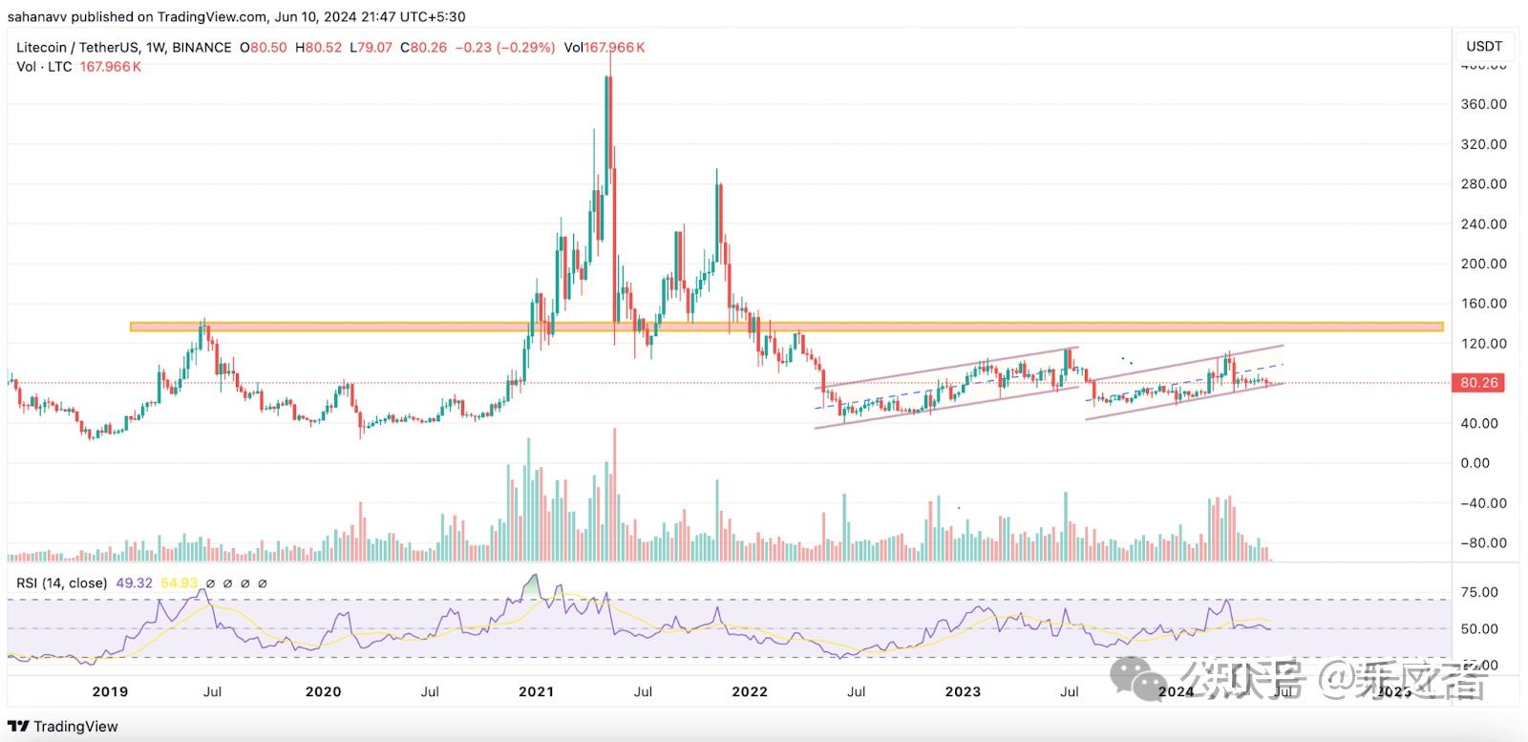Screen dimensions: 1528x742
Task: Open the USDT currency selector
Action: [x=1484, y=46]
